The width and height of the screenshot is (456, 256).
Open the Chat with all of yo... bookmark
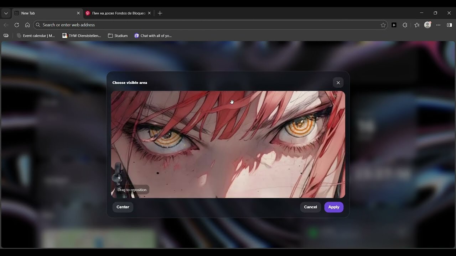(153, 36)
